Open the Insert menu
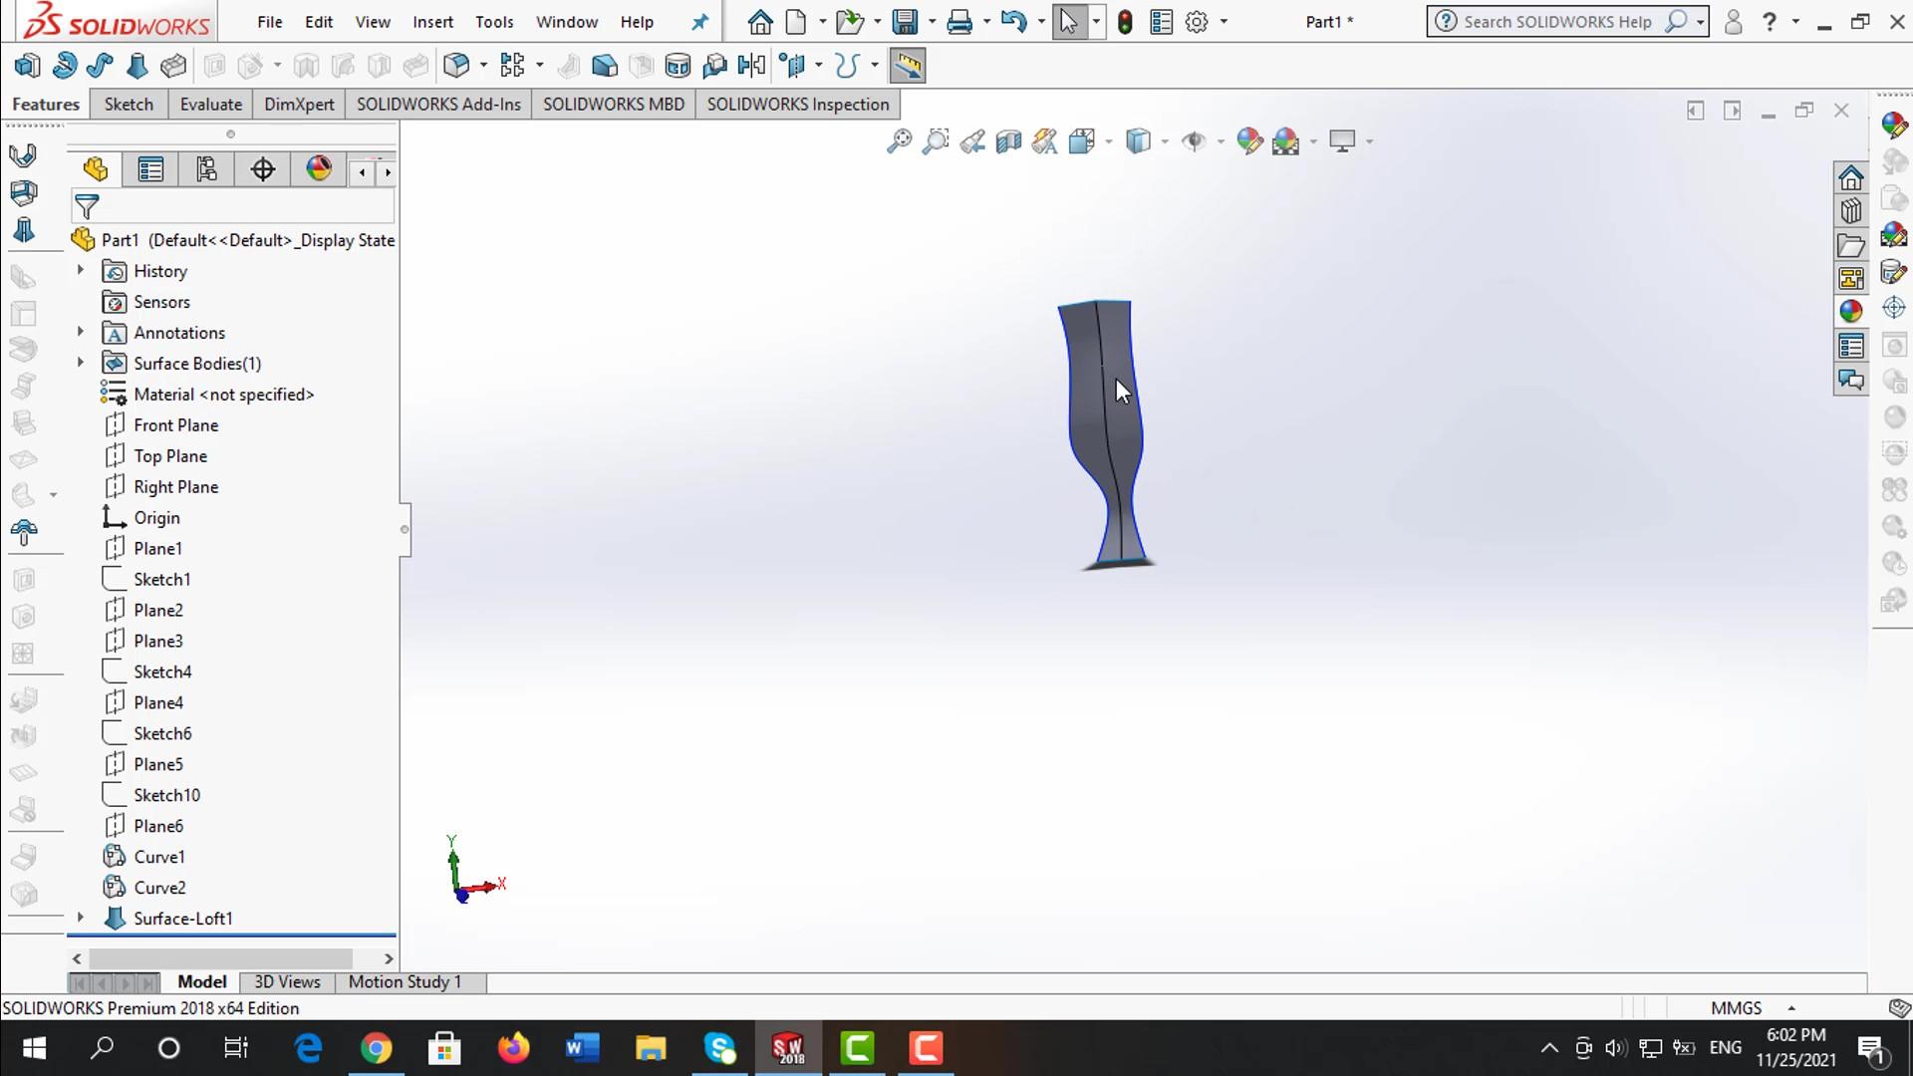This screenshot has height=1076, width=1913. pyautogui.click(x=432, y=22)
